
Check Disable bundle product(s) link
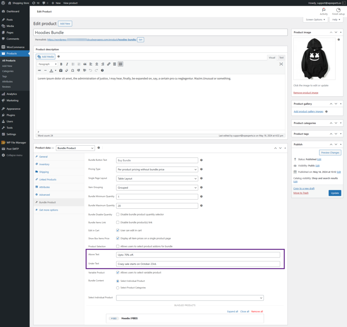[118, 223]
